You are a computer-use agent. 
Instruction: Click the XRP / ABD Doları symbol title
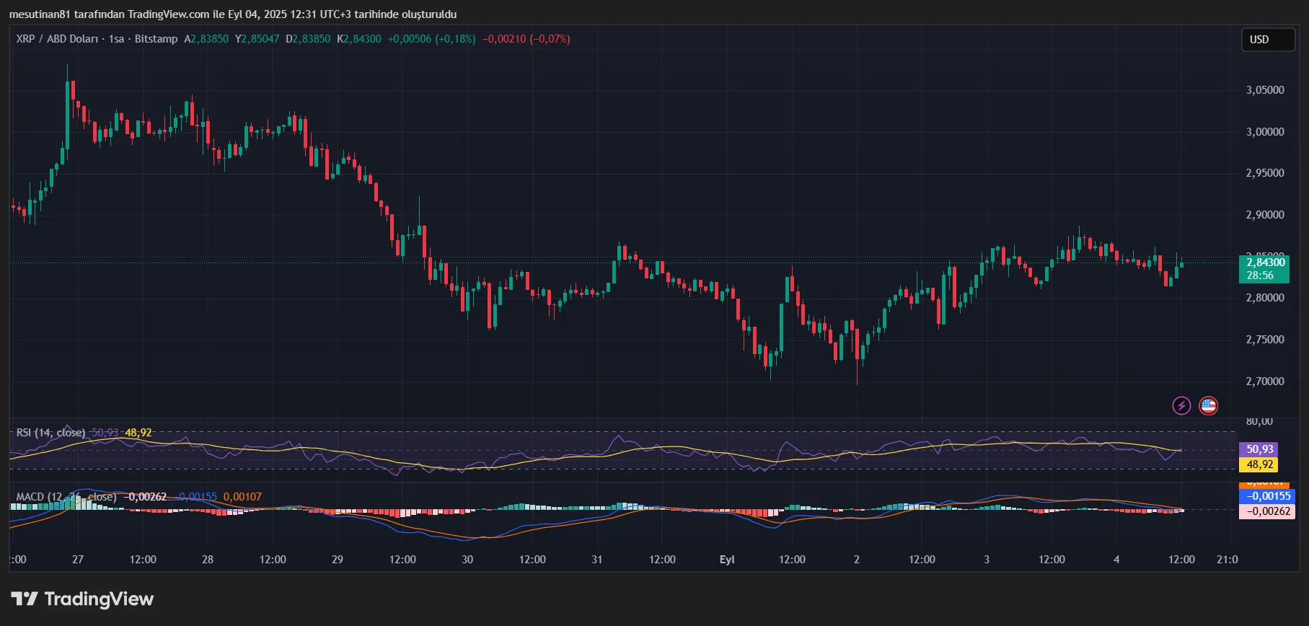[57, 39]
